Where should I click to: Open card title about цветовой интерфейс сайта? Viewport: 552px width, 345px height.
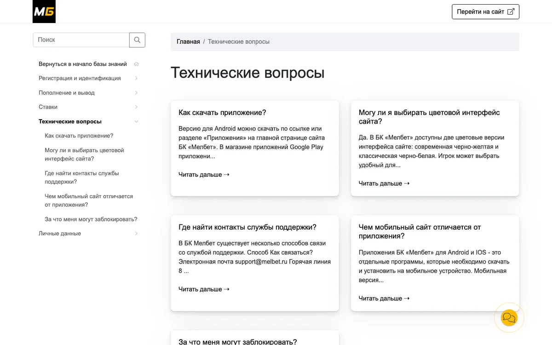tap(429, 117)
